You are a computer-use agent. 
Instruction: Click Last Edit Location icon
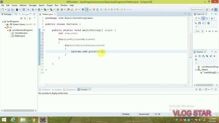click(118, 10)
